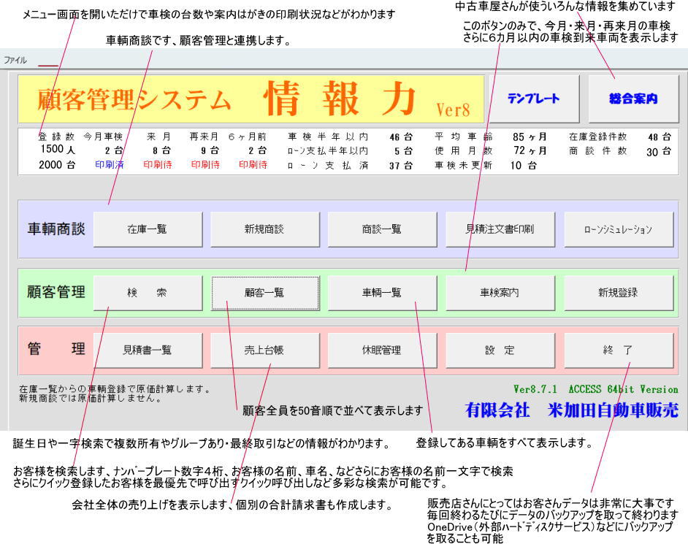
Task: Click the テンプレート button
Action: 533,99
